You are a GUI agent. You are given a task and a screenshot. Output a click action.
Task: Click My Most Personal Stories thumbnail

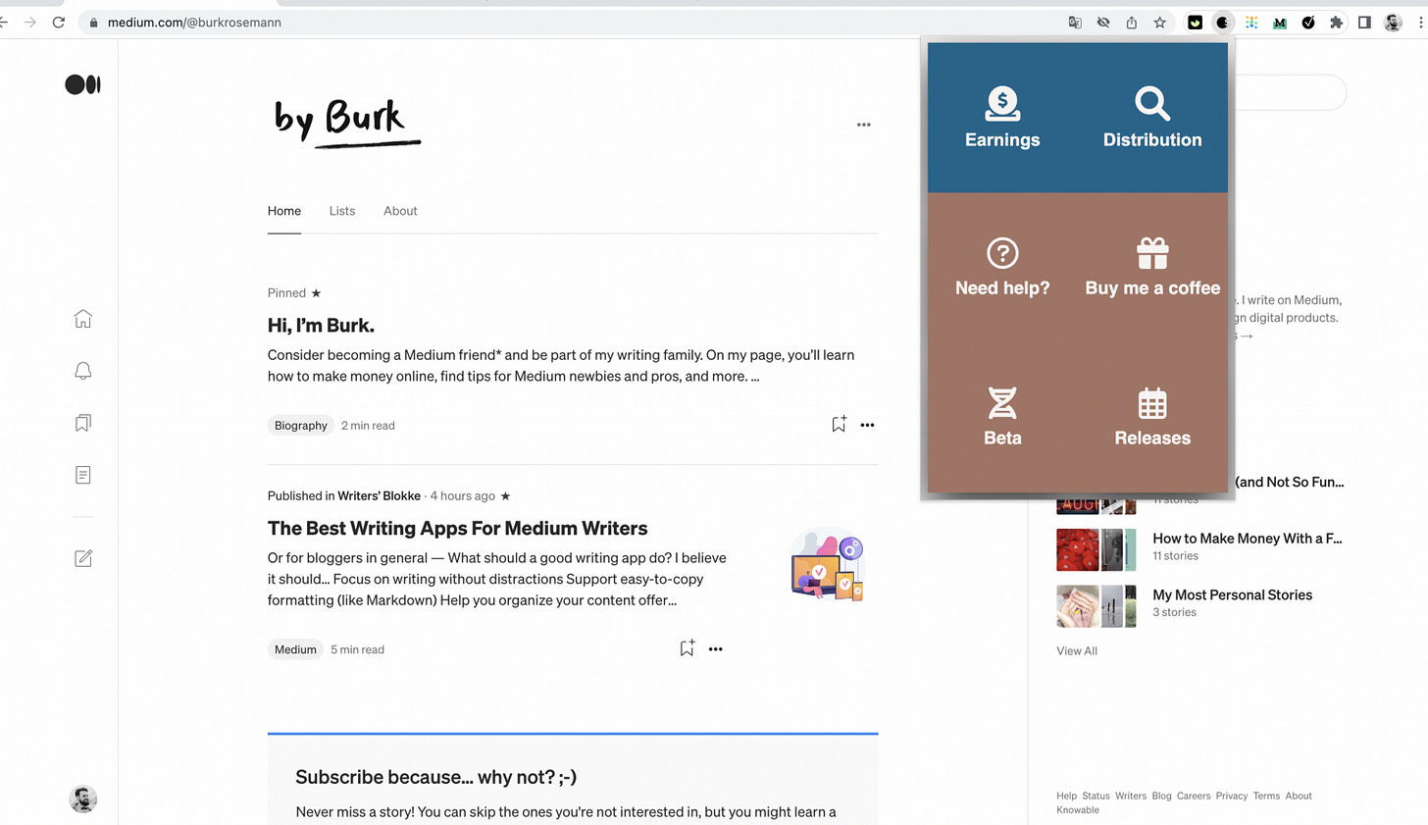coord(1096,606)
